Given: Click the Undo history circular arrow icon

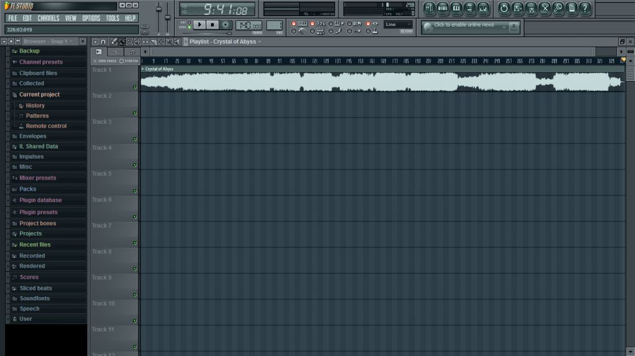Looking at the screenshot, I should (x=504, y=8).
